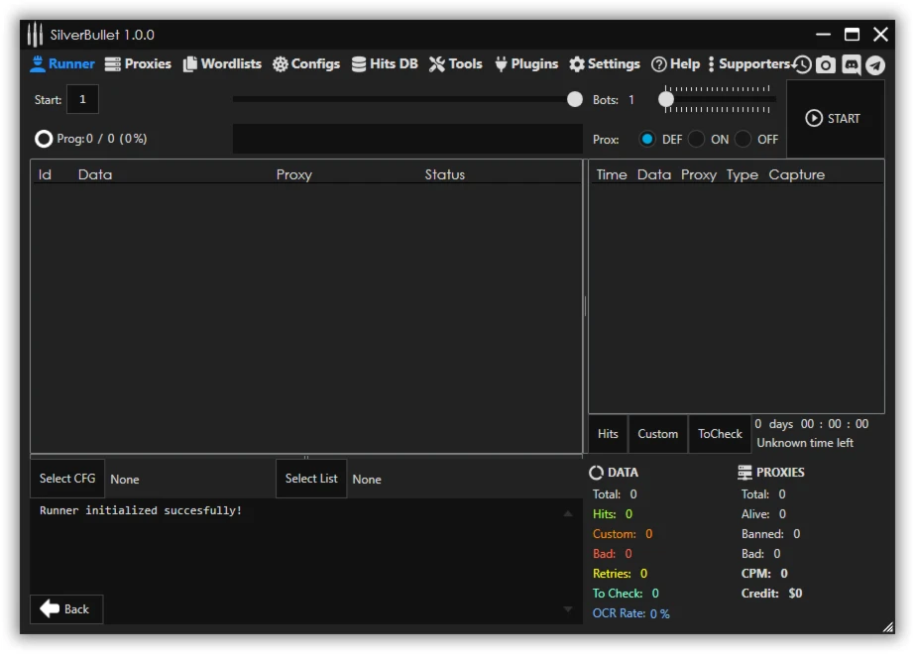Click the camera screenshot icon

826,64
